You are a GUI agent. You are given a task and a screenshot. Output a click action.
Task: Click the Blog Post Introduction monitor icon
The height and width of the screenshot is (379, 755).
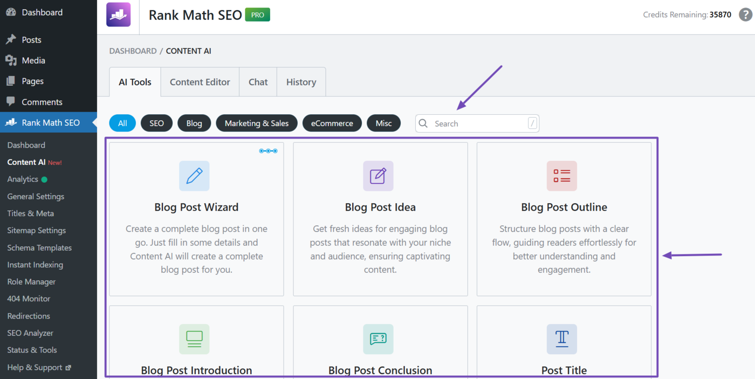[x=195, y=339]
